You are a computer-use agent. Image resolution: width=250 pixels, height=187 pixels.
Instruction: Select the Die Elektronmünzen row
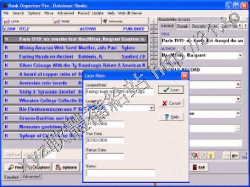pos(43,109)
